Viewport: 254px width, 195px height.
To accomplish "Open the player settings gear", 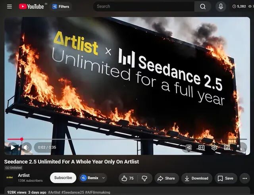I will click(x=214, y=147).
